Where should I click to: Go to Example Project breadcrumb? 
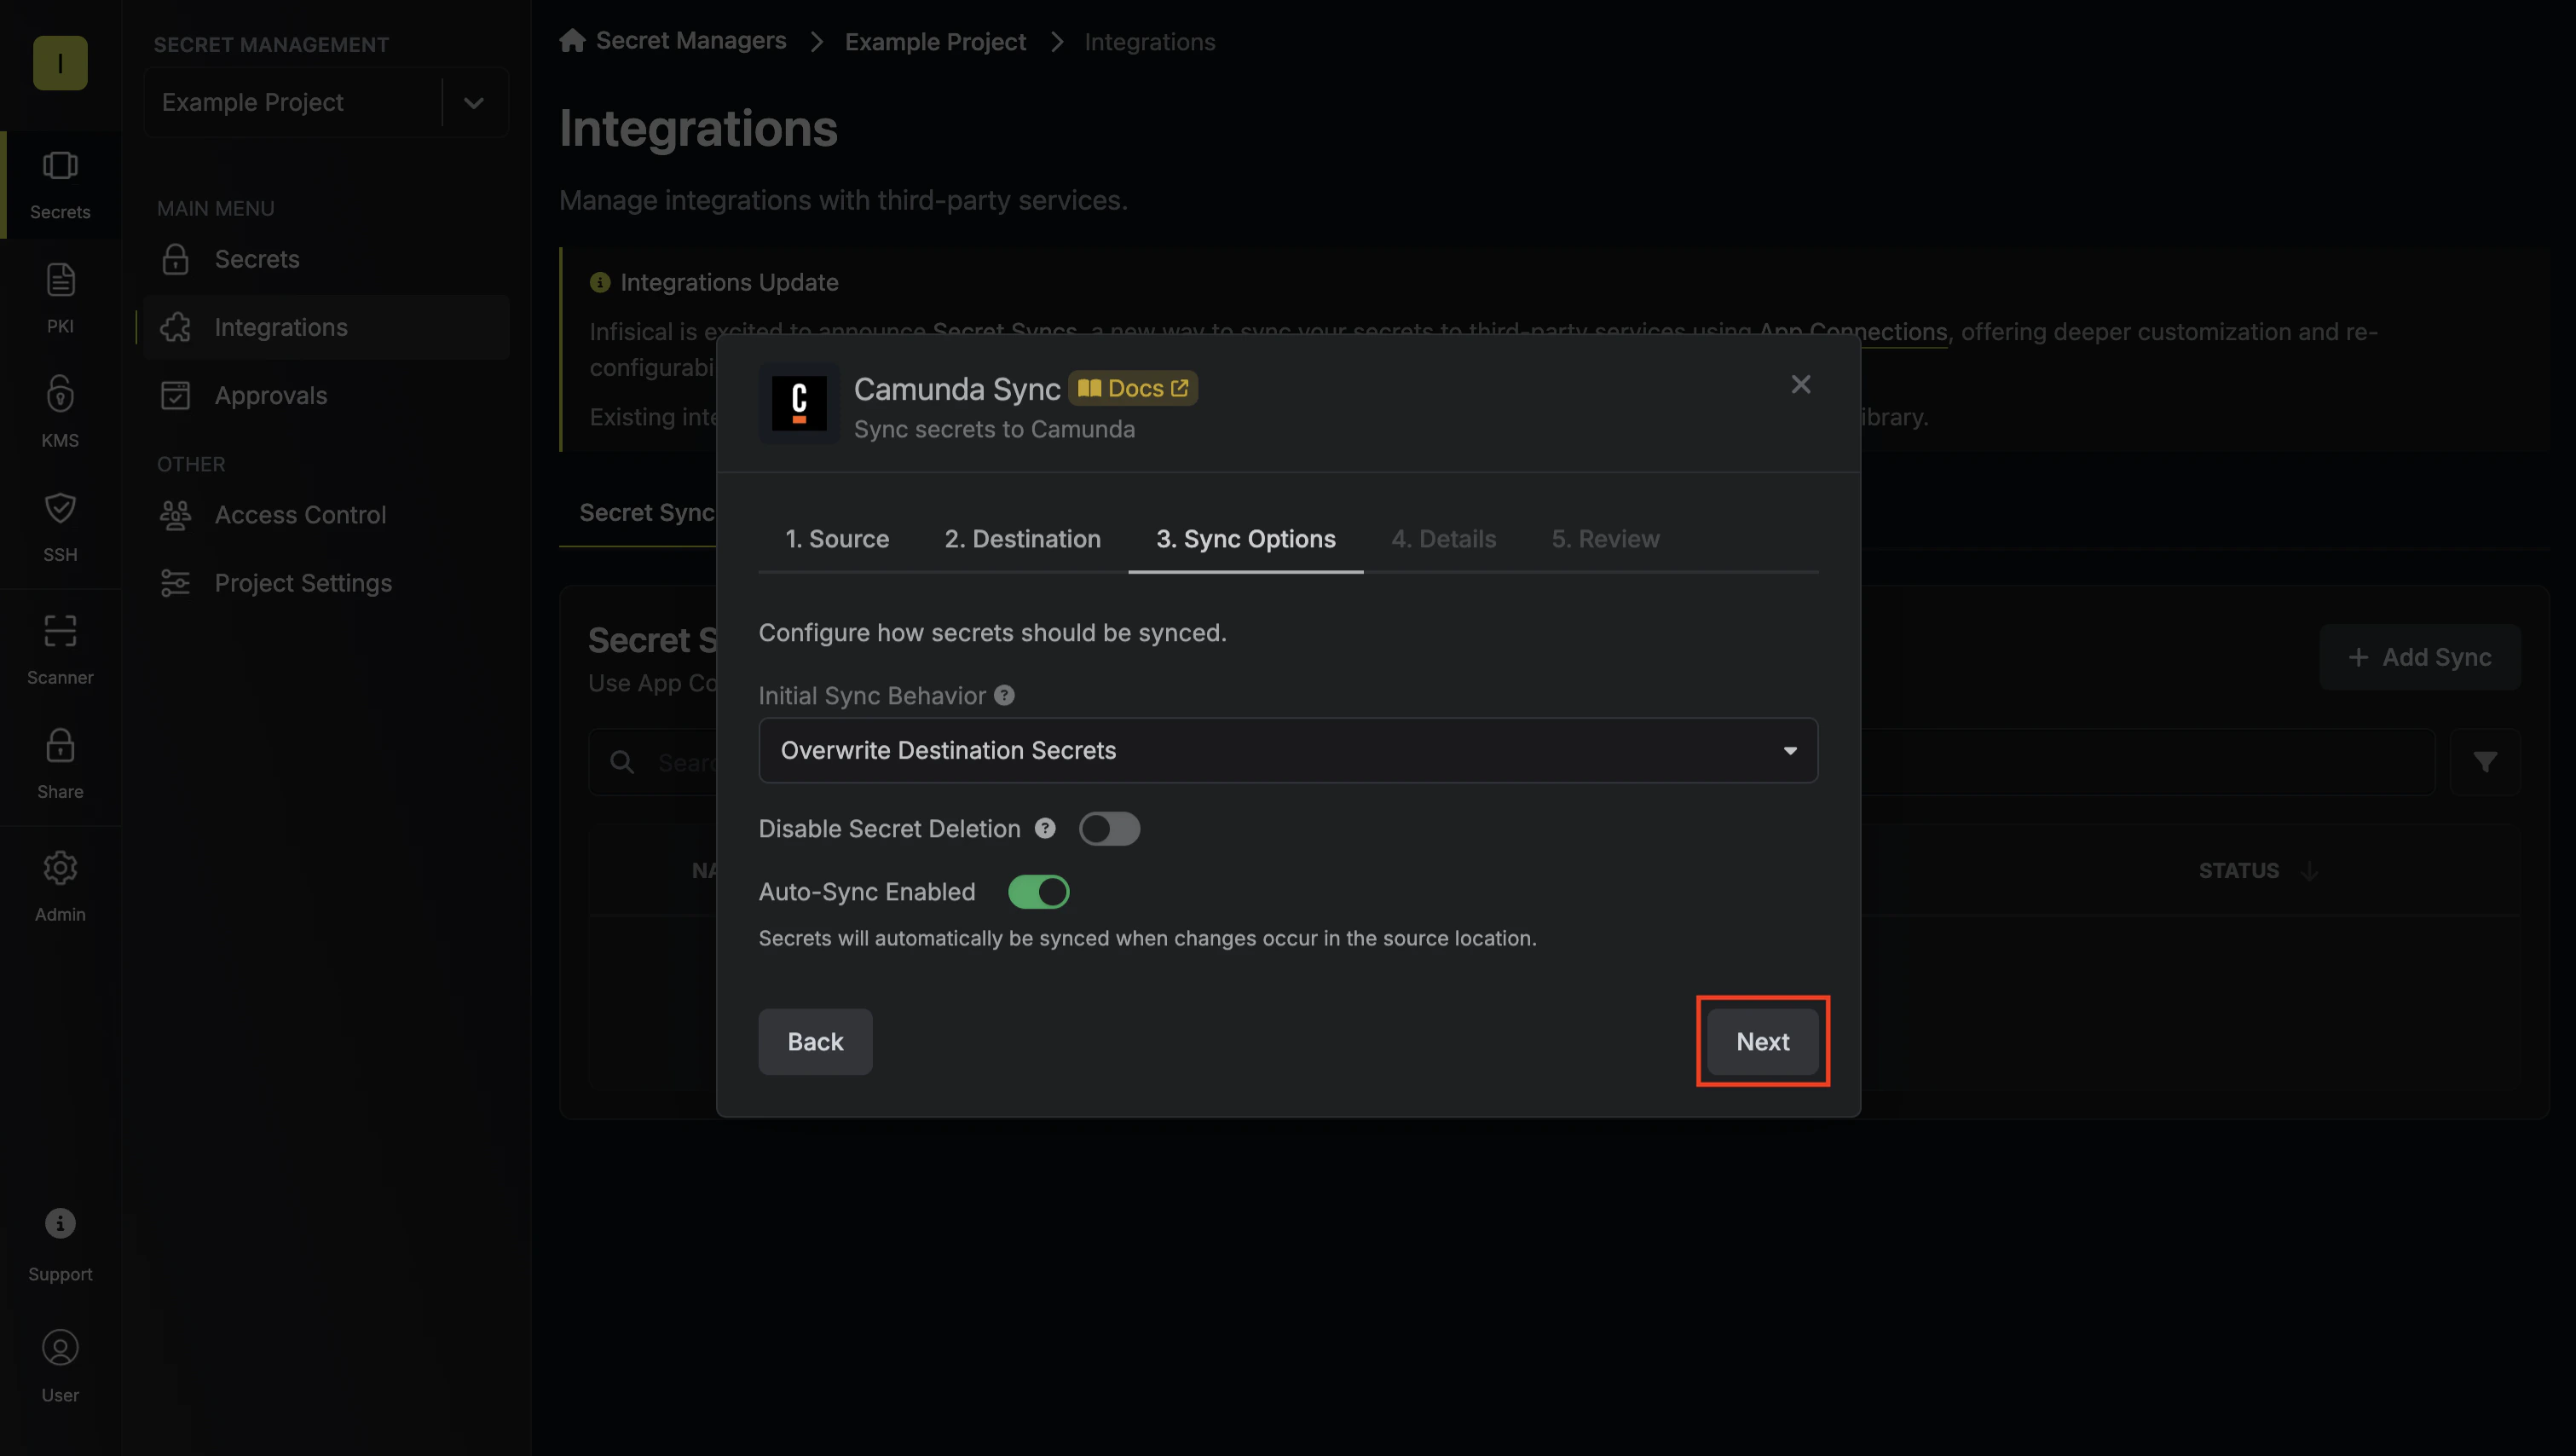pos(935,41)
